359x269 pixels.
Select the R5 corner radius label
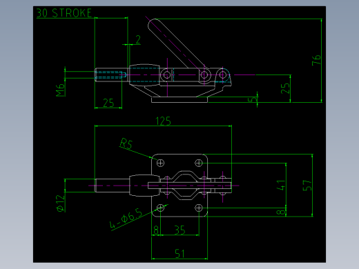[126, 143]
